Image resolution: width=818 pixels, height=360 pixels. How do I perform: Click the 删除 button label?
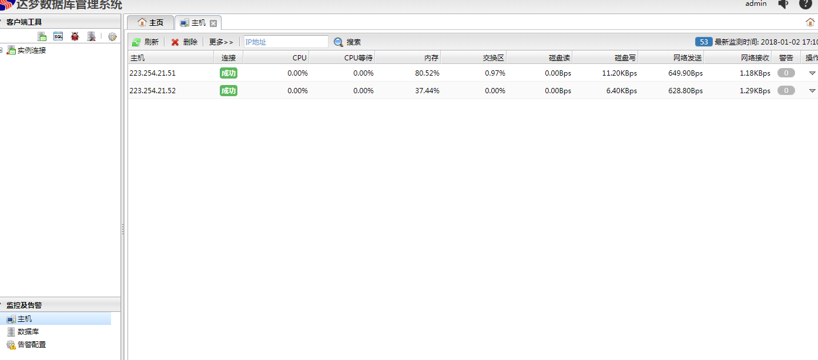click(x=190, y=42)
